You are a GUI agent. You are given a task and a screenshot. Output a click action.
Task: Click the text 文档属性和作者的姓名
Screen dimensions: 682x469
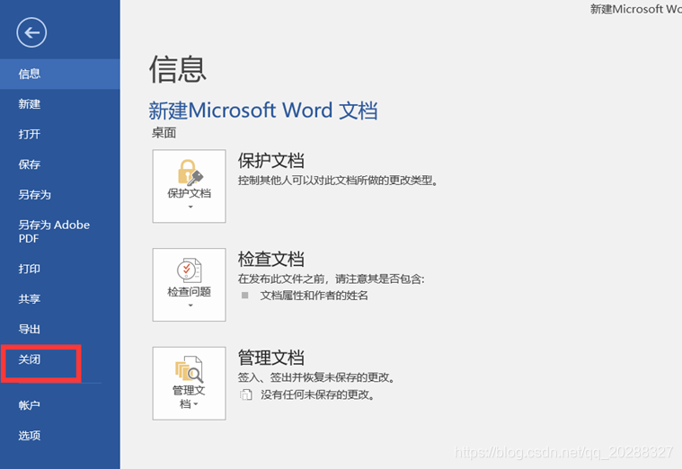pyautogui.click(x=314, y=296)
